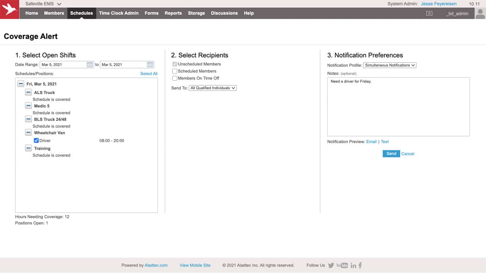Collapse the Medic 5 schedule node
Image resolution: width=486 pixels, height=273 pixels.
coord(28,105)
